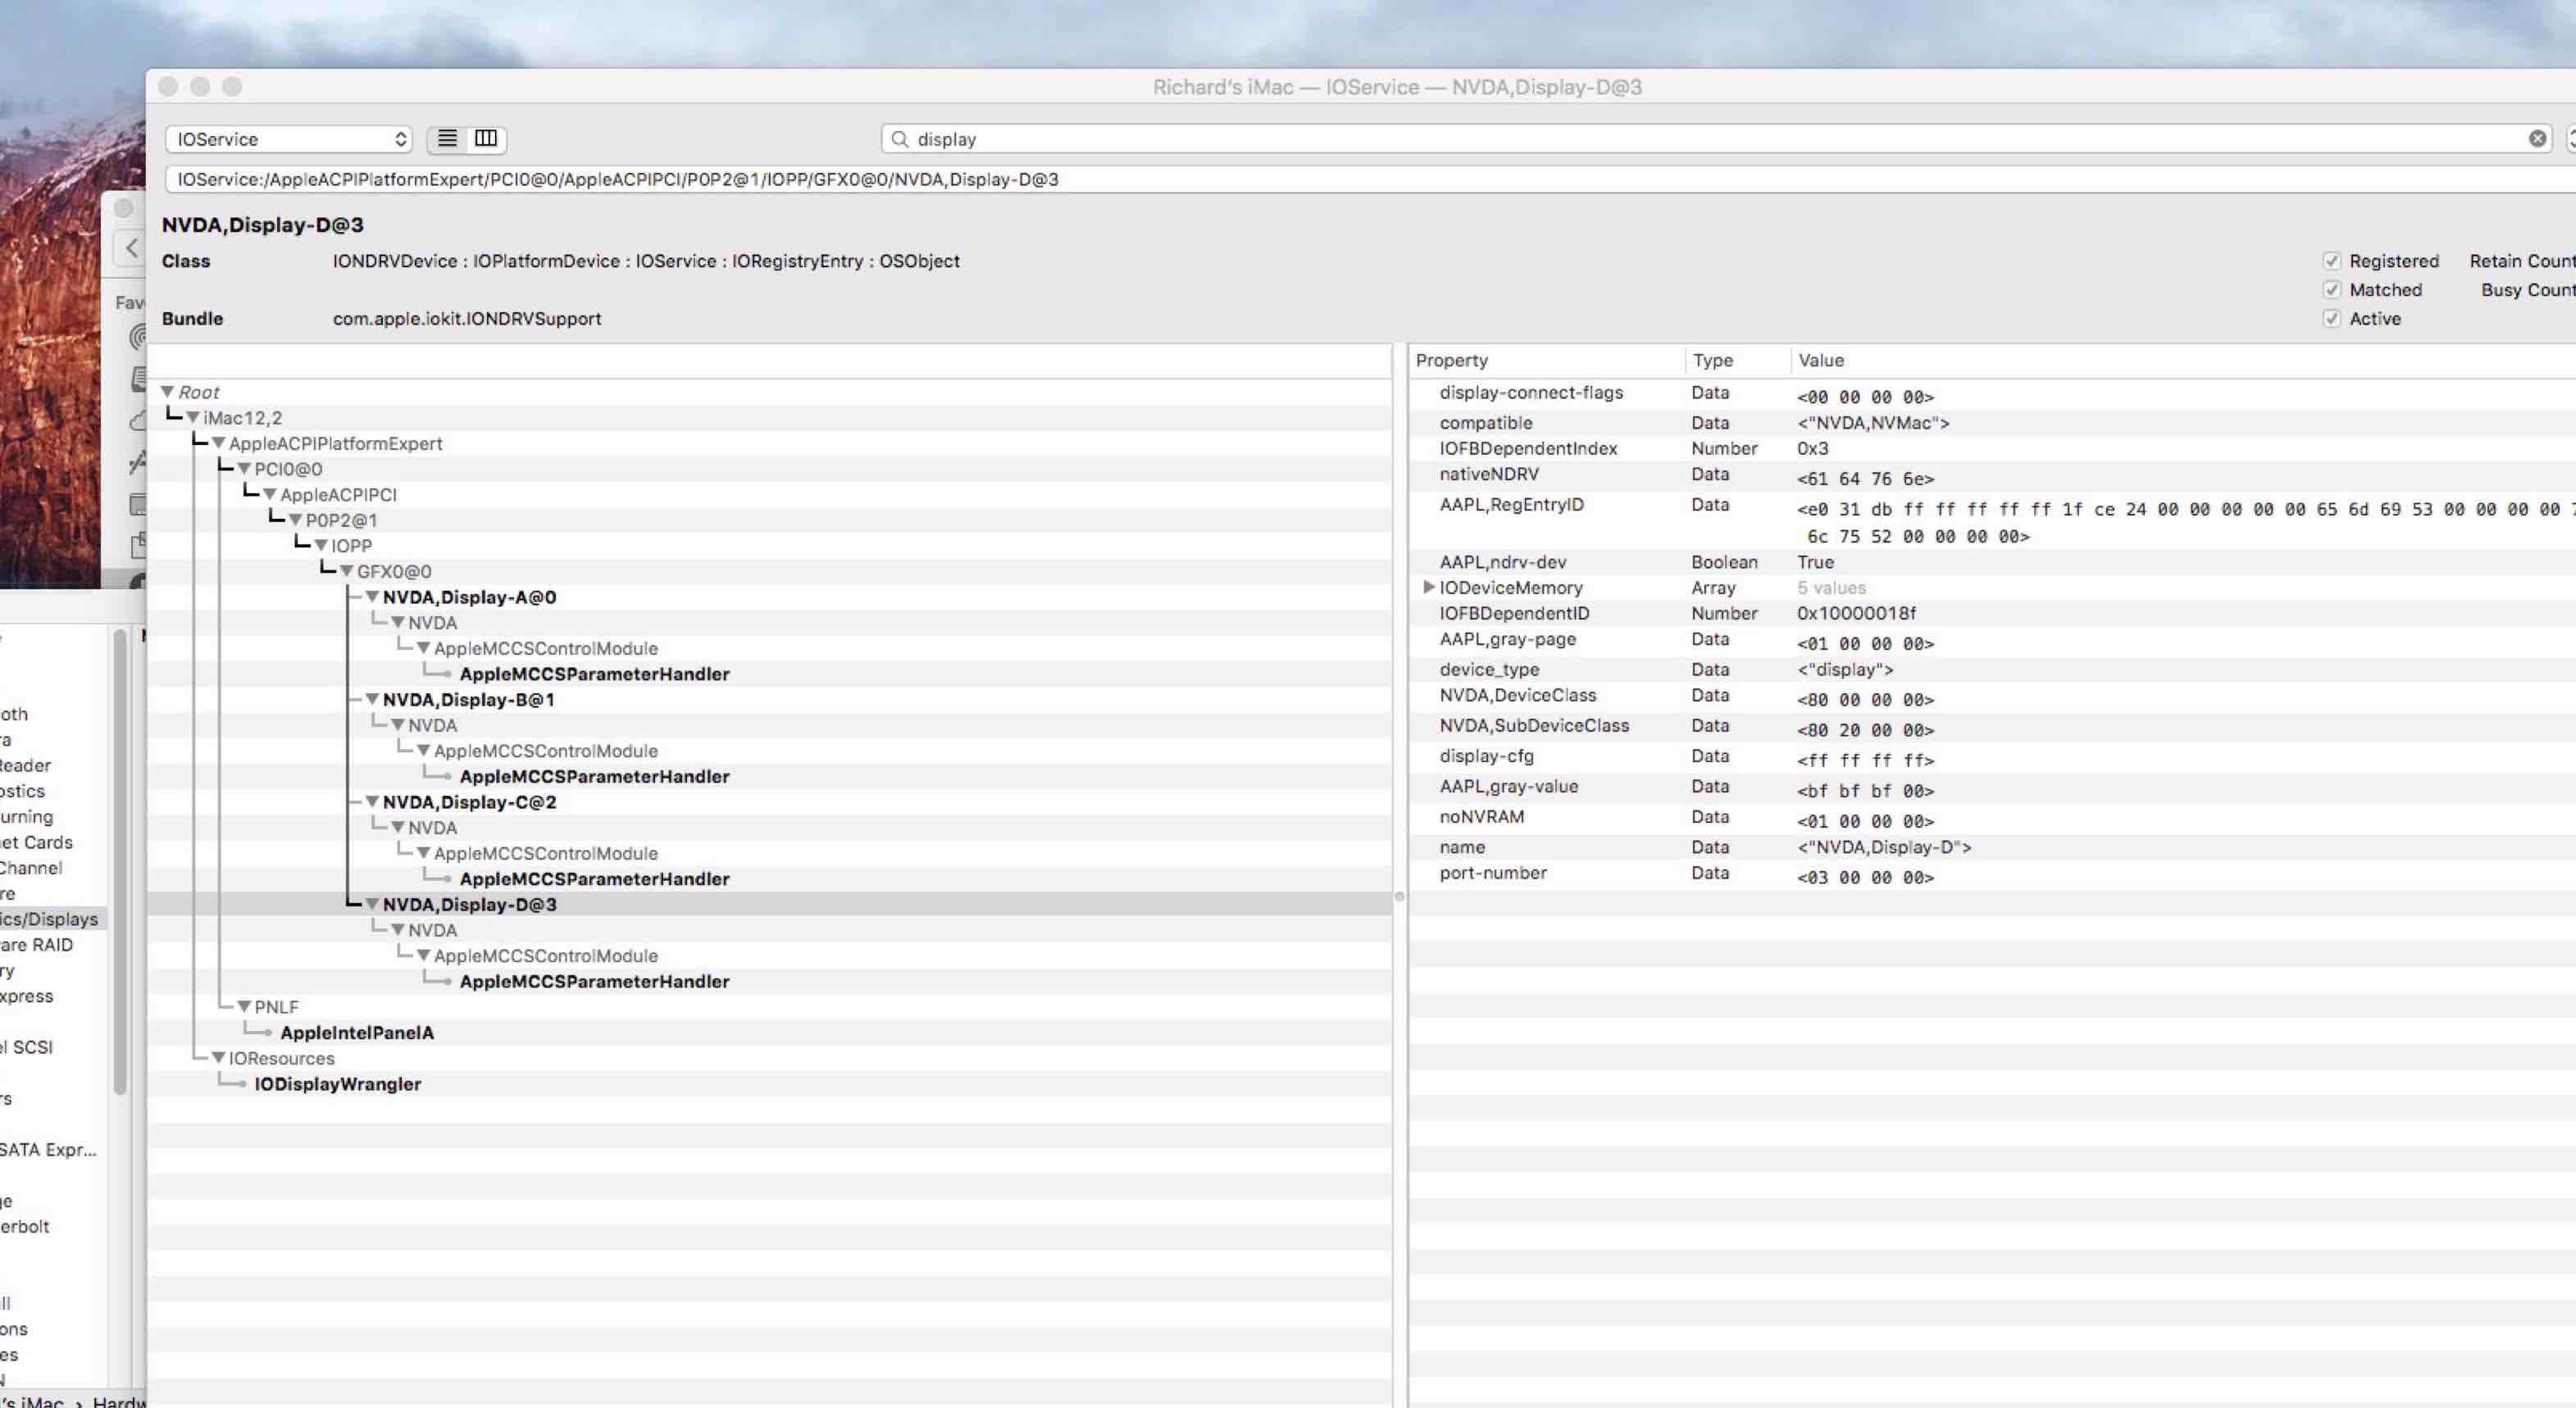Collapse the GFX0@0 tree node
Image resolution: width=2576 pixels, height=1408 pixels.
pyautogui.click(x=347, y=570)
